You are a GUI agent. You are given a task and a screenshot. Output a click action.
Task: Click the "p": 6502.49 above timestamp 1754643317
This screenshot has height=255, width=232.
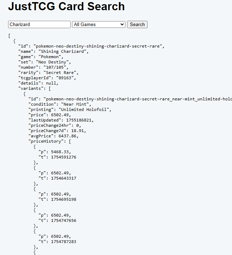55,173
